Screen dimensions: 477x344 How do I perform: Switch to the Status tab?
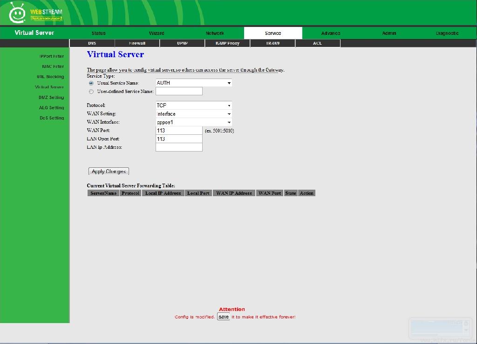point(98,33)
